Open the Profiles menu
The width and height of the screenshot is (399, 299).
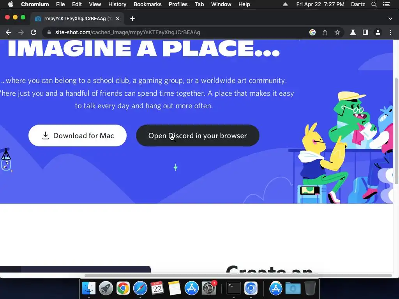click(178, 4)
